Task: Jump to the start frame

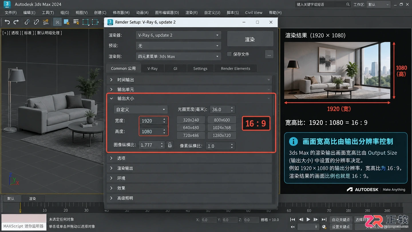Action: pyautogui.click(x=292, y=219)
